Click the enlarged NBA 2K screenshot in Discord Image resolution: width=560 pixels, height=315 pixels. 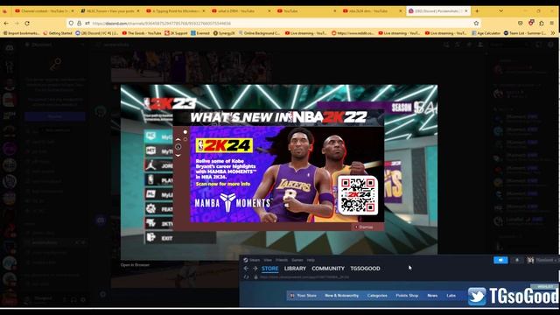pyautogui.click(x=278, y=172)
